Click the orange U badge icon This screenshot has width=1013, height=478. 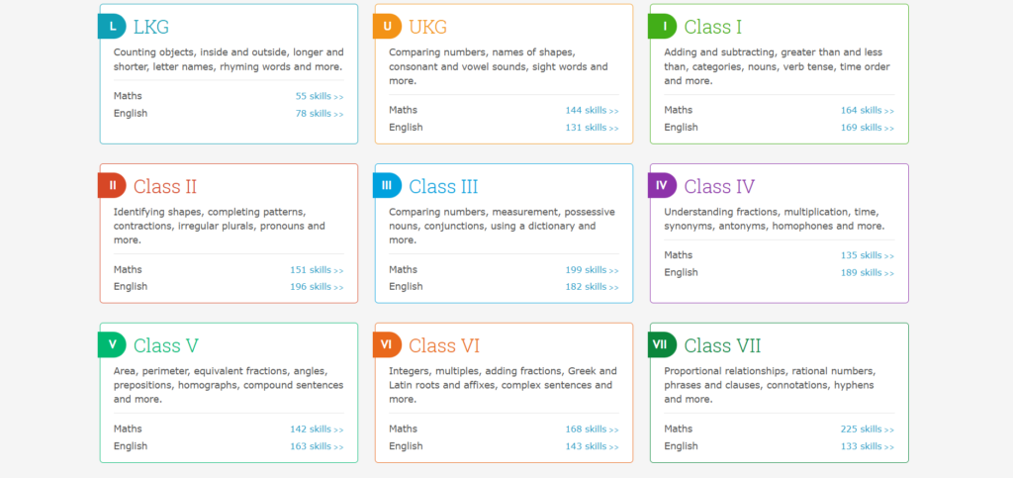click(388, 27)
